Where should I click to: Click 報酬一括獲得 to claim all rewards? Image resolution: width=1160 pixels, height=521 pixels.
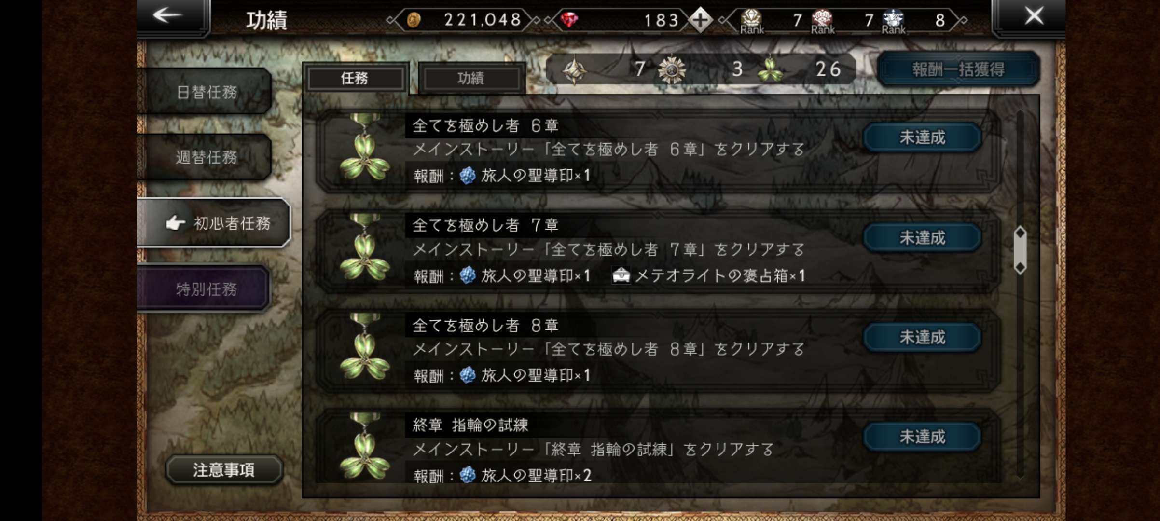tap(958, 69)
